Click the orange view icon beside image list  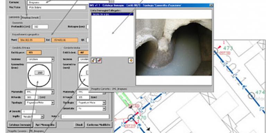[x=131, y=60]
